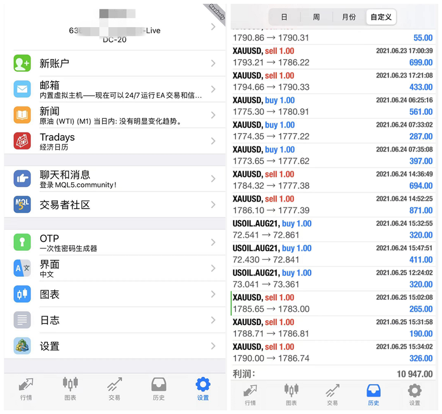Tap 一次性密码生成器 OTP description
442x414 pixels.
coord(69,248)
